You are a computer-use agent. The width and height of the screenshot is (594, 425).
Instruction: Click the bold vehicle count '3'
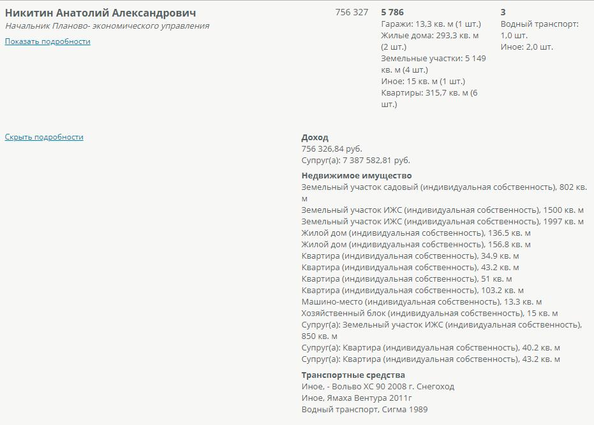tap(503, 12)
